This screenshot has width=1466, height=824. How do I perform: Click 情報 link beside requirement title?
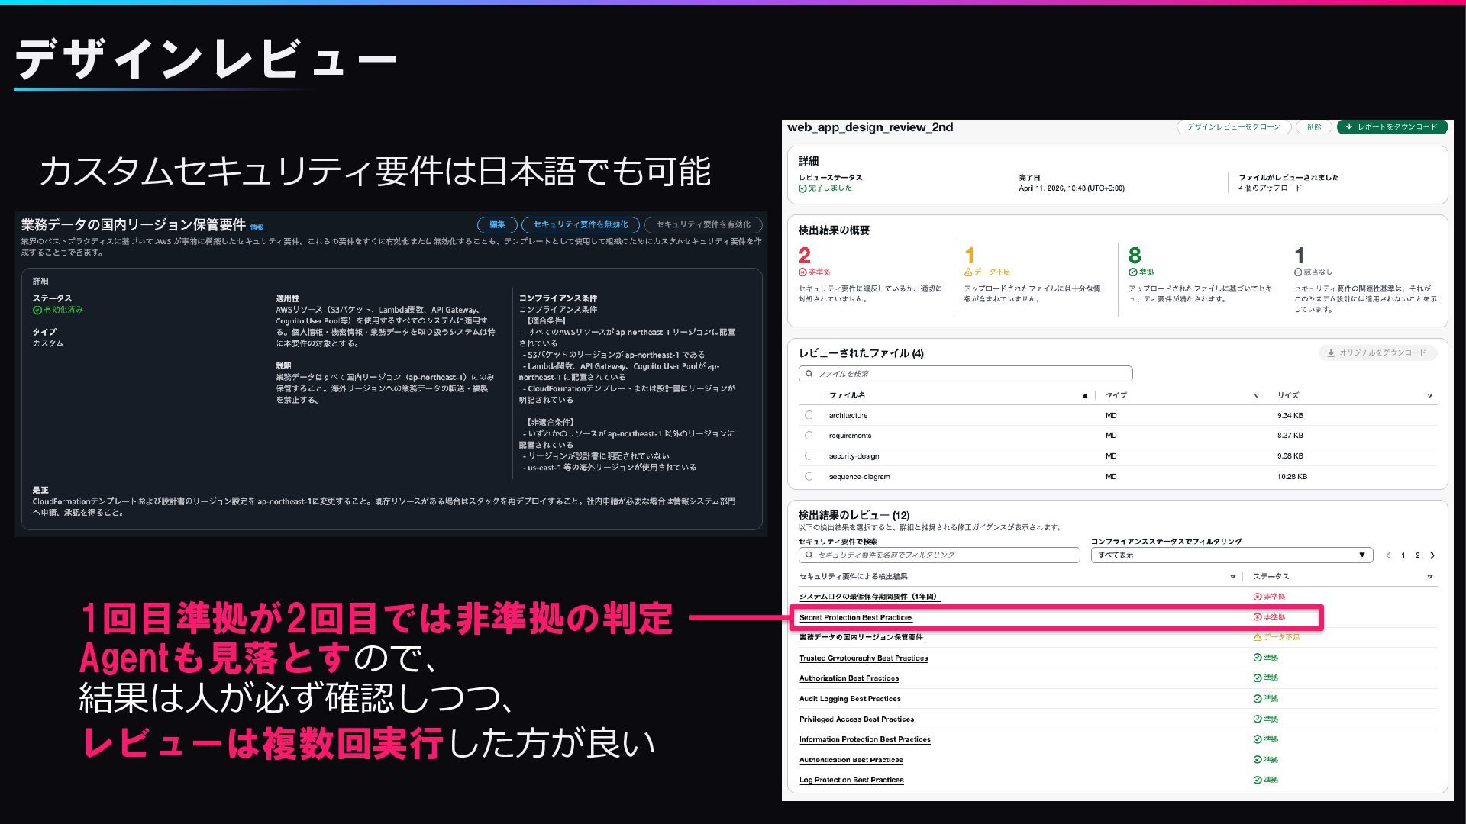pyautogui.click(x=257, y=227)
